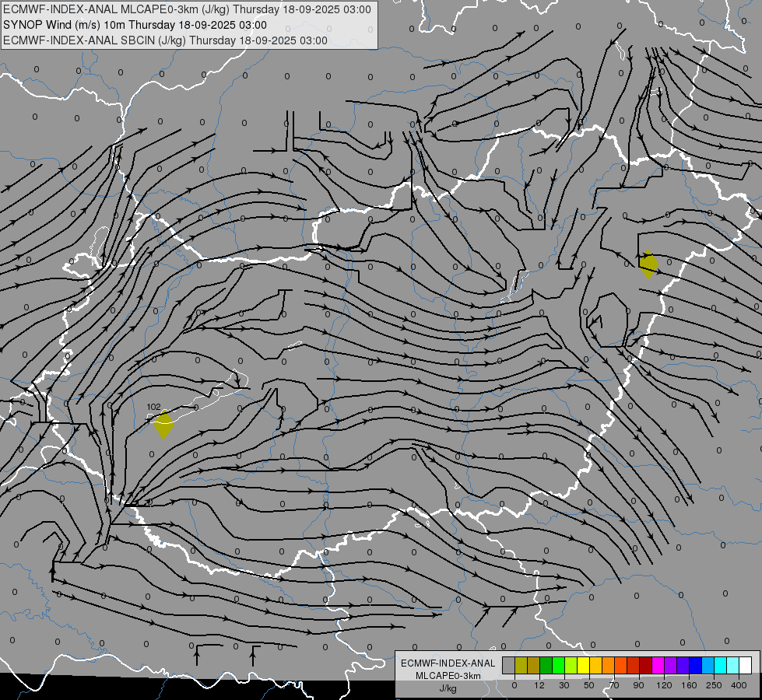Click the olive diamond marker labeled 102
The width and height of the screenshot is (762, 700).
click(x=163, y=425)
